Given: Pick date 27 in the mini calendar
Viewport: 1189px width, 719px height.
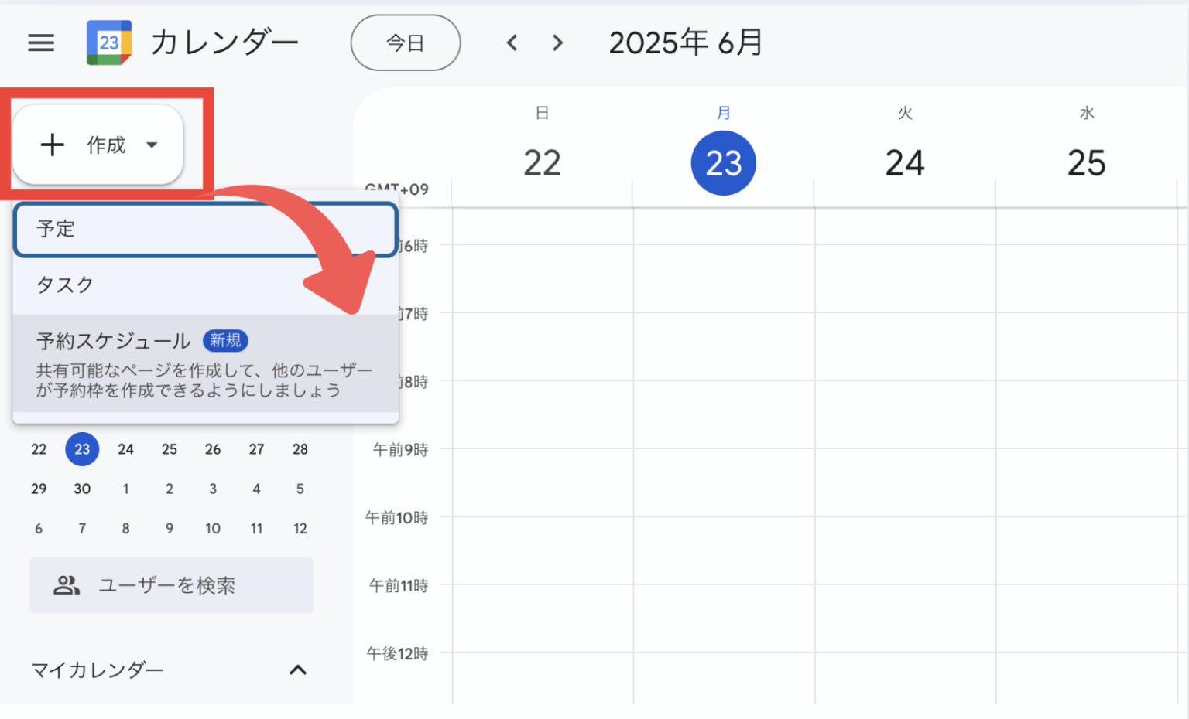Looking at the screenshot, I should click(256, 449).
